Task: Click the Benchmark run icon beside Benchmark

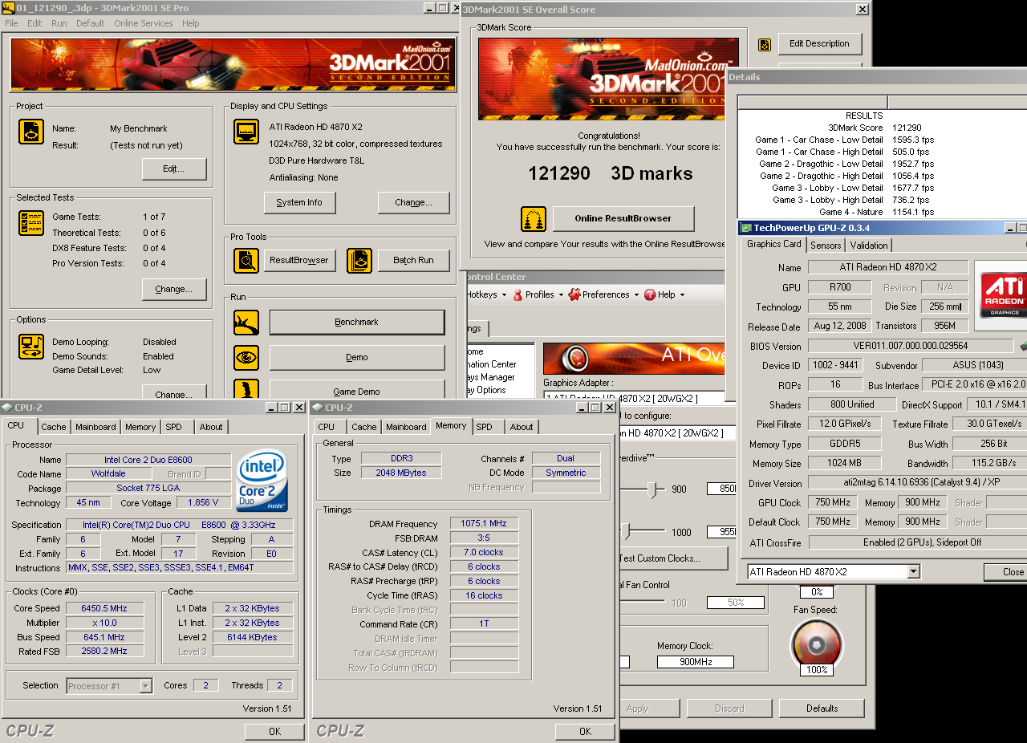Action: pos(246,323)
